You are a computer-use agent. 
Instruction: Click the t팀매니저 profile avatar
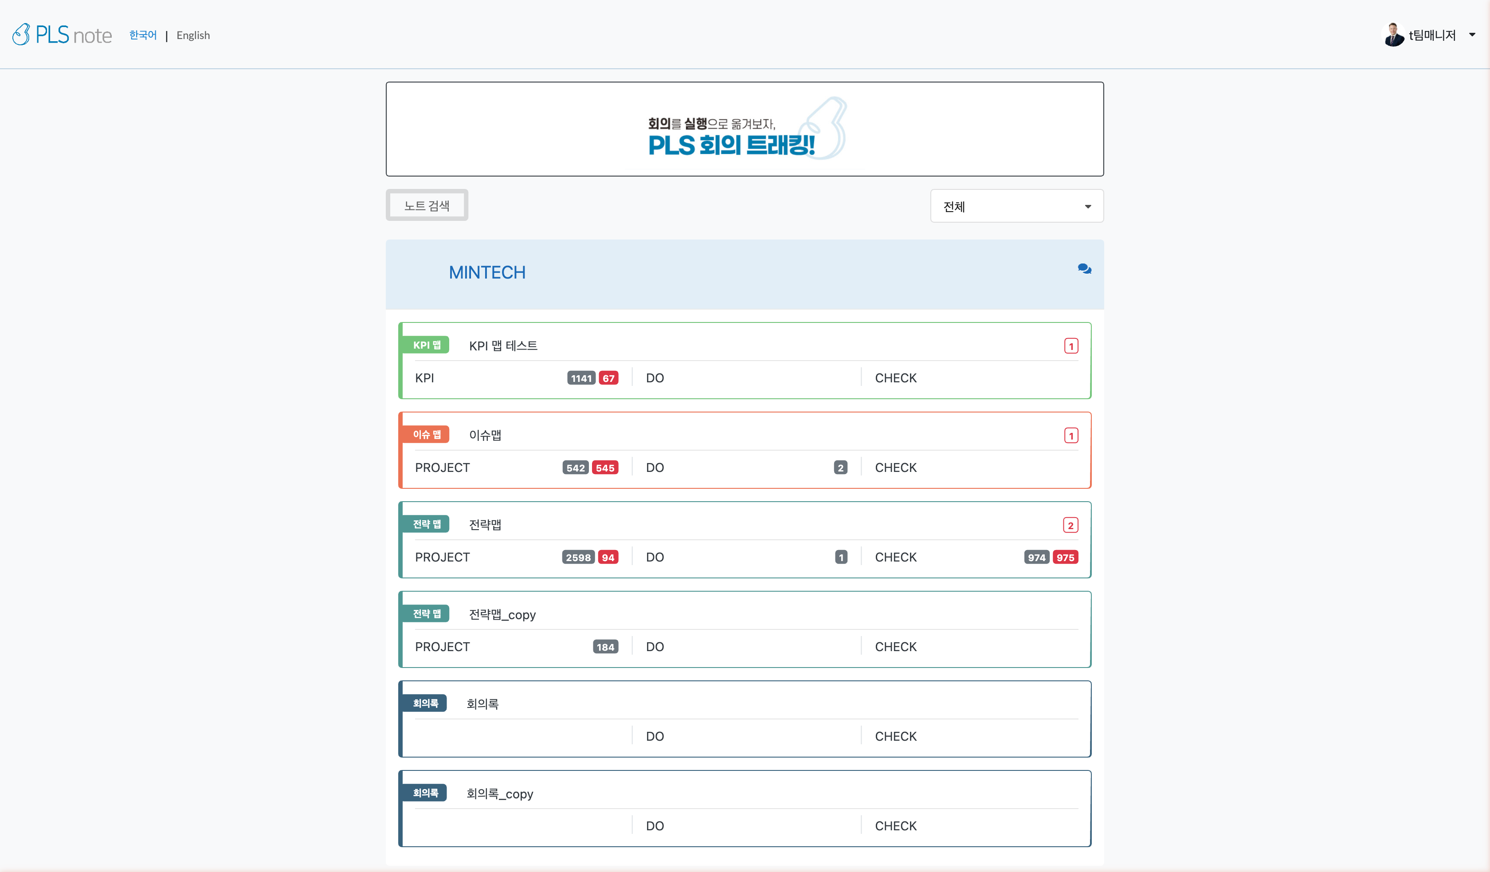[x=1394, y=35]
